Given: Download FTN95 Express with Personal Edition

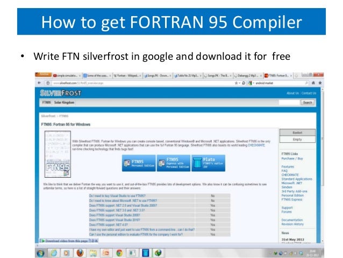Looking at the screenshot, I should (x=174, y=163).
